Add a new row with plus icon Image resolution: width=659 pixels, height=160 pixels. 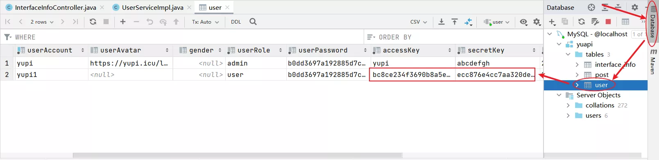(x=123, y=22)
